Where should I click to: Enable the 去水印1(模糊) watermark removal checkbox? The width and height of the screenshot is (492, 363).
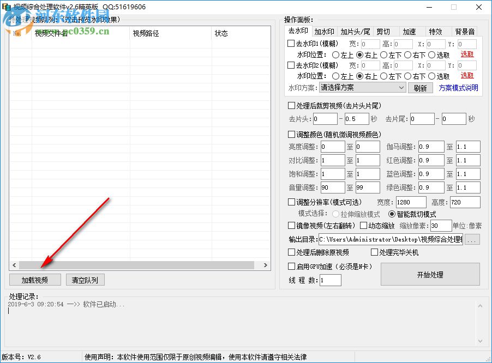291,44
